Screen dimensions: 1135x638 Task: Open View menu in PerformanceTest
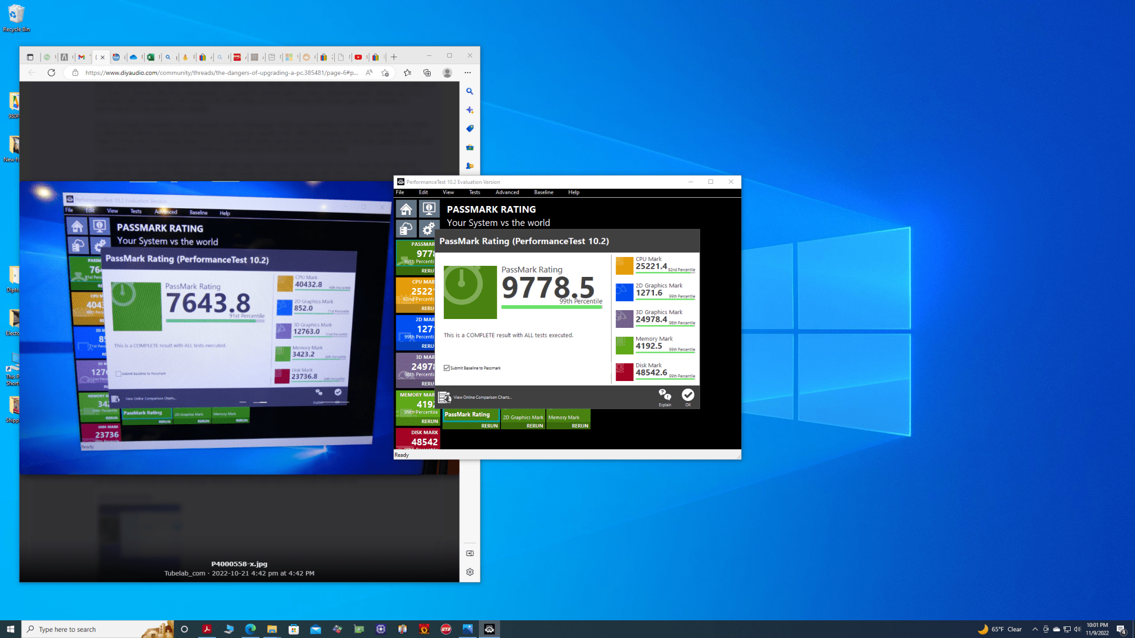(x=448, y=192)
